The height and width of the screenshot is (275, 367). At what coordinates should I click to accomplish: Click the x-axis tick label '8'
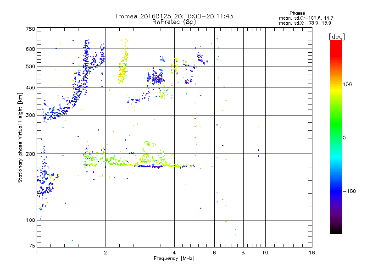[x=243, y=253]
